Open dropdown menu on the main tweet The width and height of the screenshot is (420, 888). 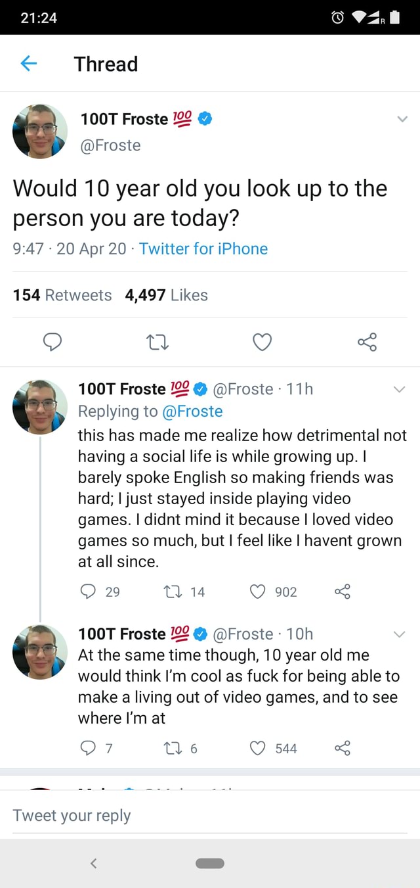click(401, 120)
